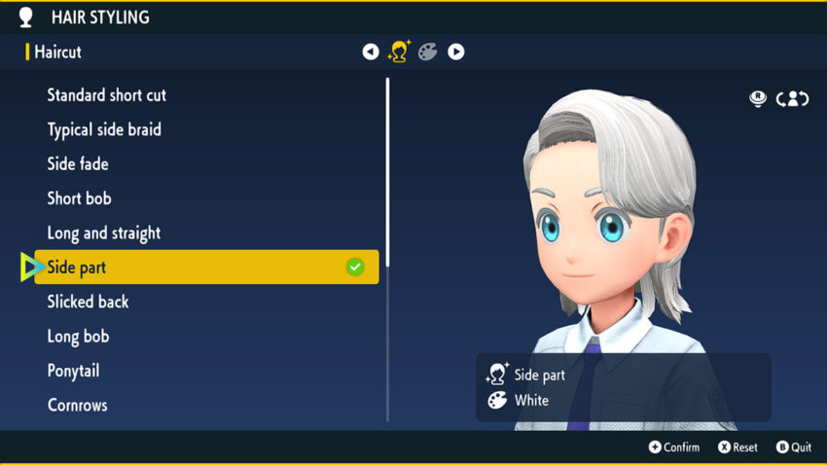
Task: Click the hairstyle icon in summary box
Action: (x=497, y=374)
